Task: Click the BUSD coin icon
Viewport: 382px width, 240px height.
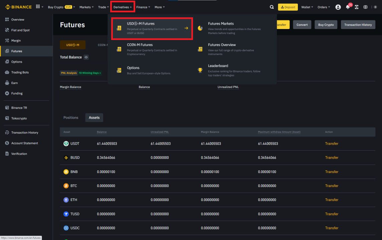Action: click(66, 158)
